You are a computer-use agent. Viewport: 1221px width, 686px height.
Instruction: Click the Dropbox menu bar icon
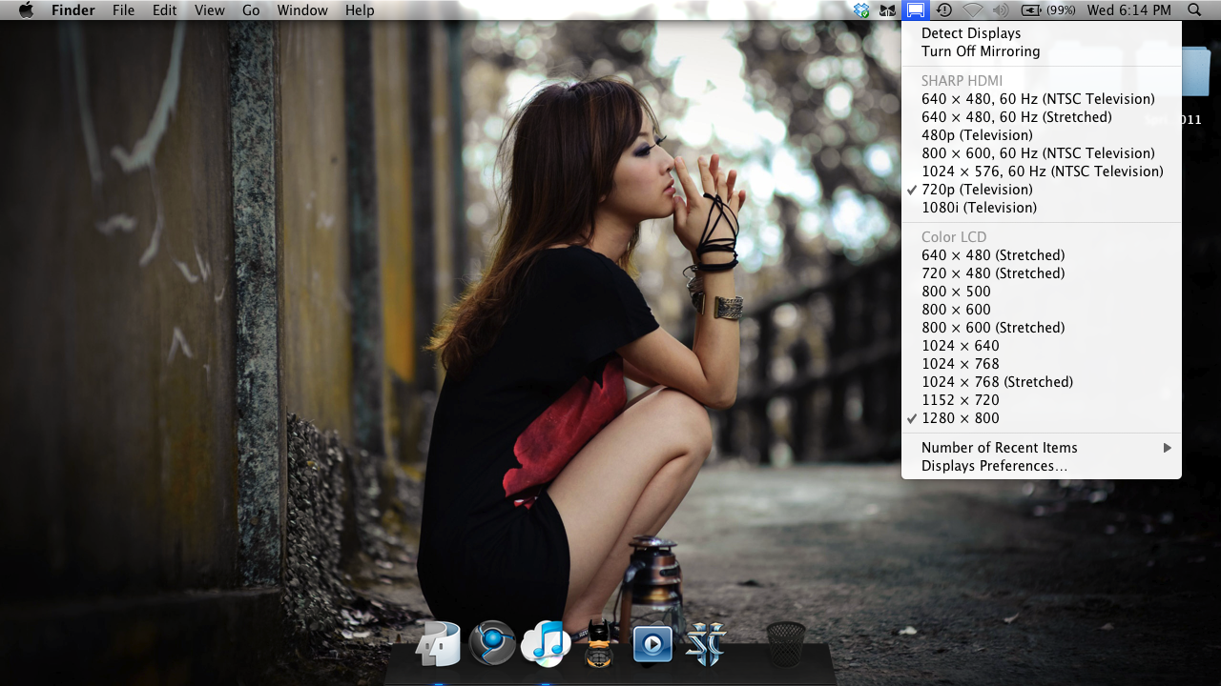(862, 10)
